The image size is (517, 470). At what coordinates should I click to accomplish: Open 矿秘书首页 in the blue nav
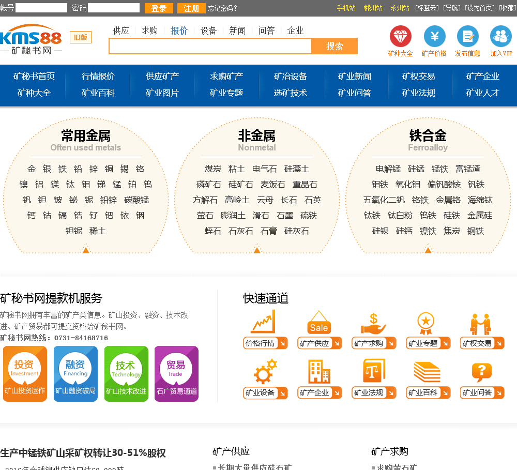point(34,76)
